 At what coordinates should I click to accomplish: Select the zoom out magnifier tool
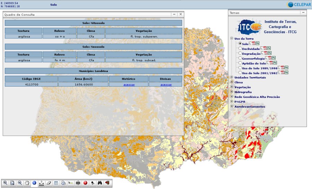tap(20, 183)
